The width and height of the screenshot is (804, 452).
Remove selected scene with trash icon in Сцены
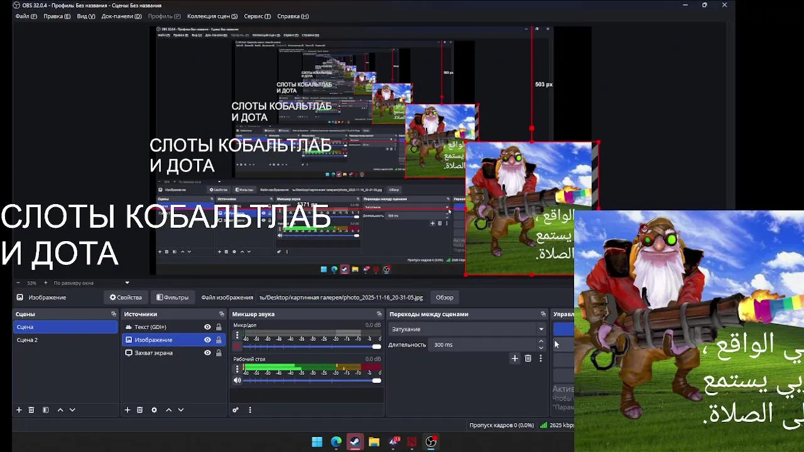click(31, 410)
